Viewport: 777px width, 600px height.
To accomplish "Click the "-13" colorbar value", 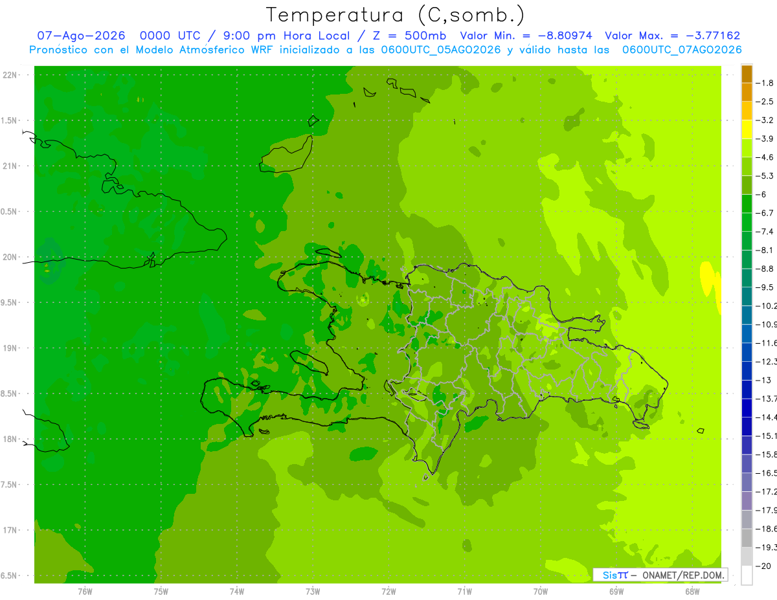I will pyautogui.click(x=763, y=380).
